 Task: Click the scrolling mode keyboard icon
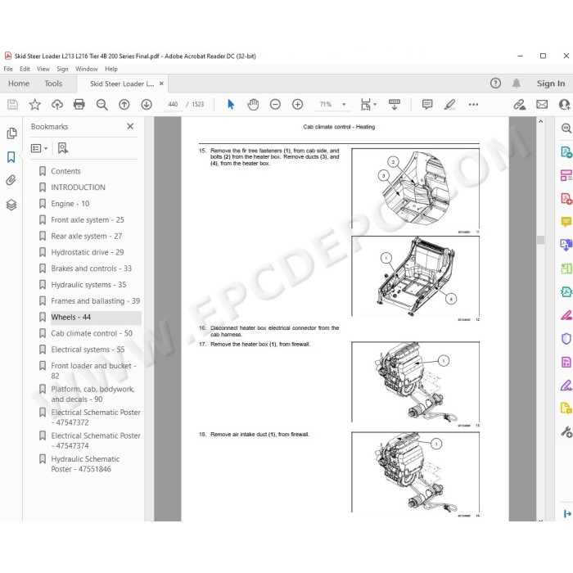[395, 105]
